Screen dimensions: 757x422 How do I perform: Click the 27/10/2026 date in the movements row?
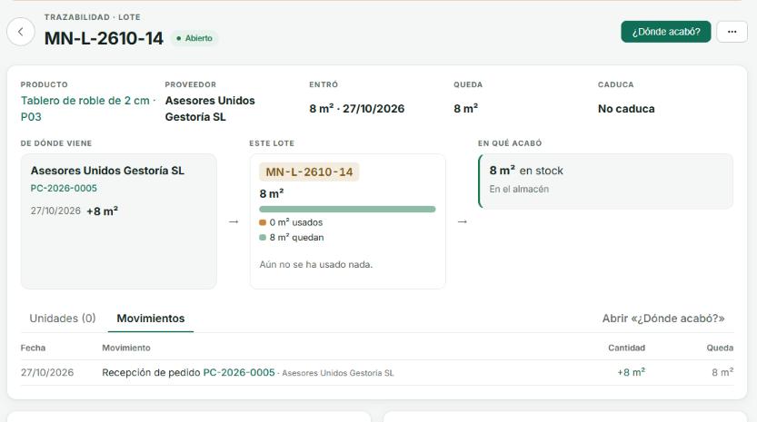[47, 372]
